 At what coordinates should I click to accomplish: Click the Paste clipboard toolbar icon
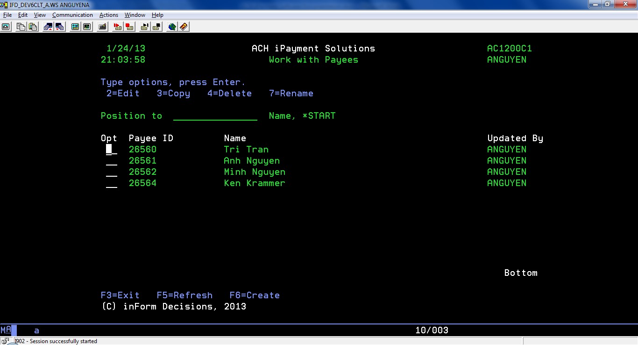point(33,27)
